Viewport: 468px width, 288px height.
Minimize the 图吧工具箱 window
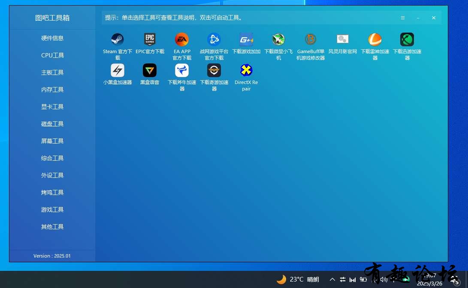[x=418, y=18]
